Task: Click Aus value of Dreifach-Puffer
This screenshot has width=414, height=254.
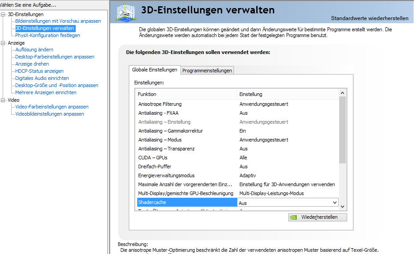Action: pyautogui.click(x=243, y=167)
